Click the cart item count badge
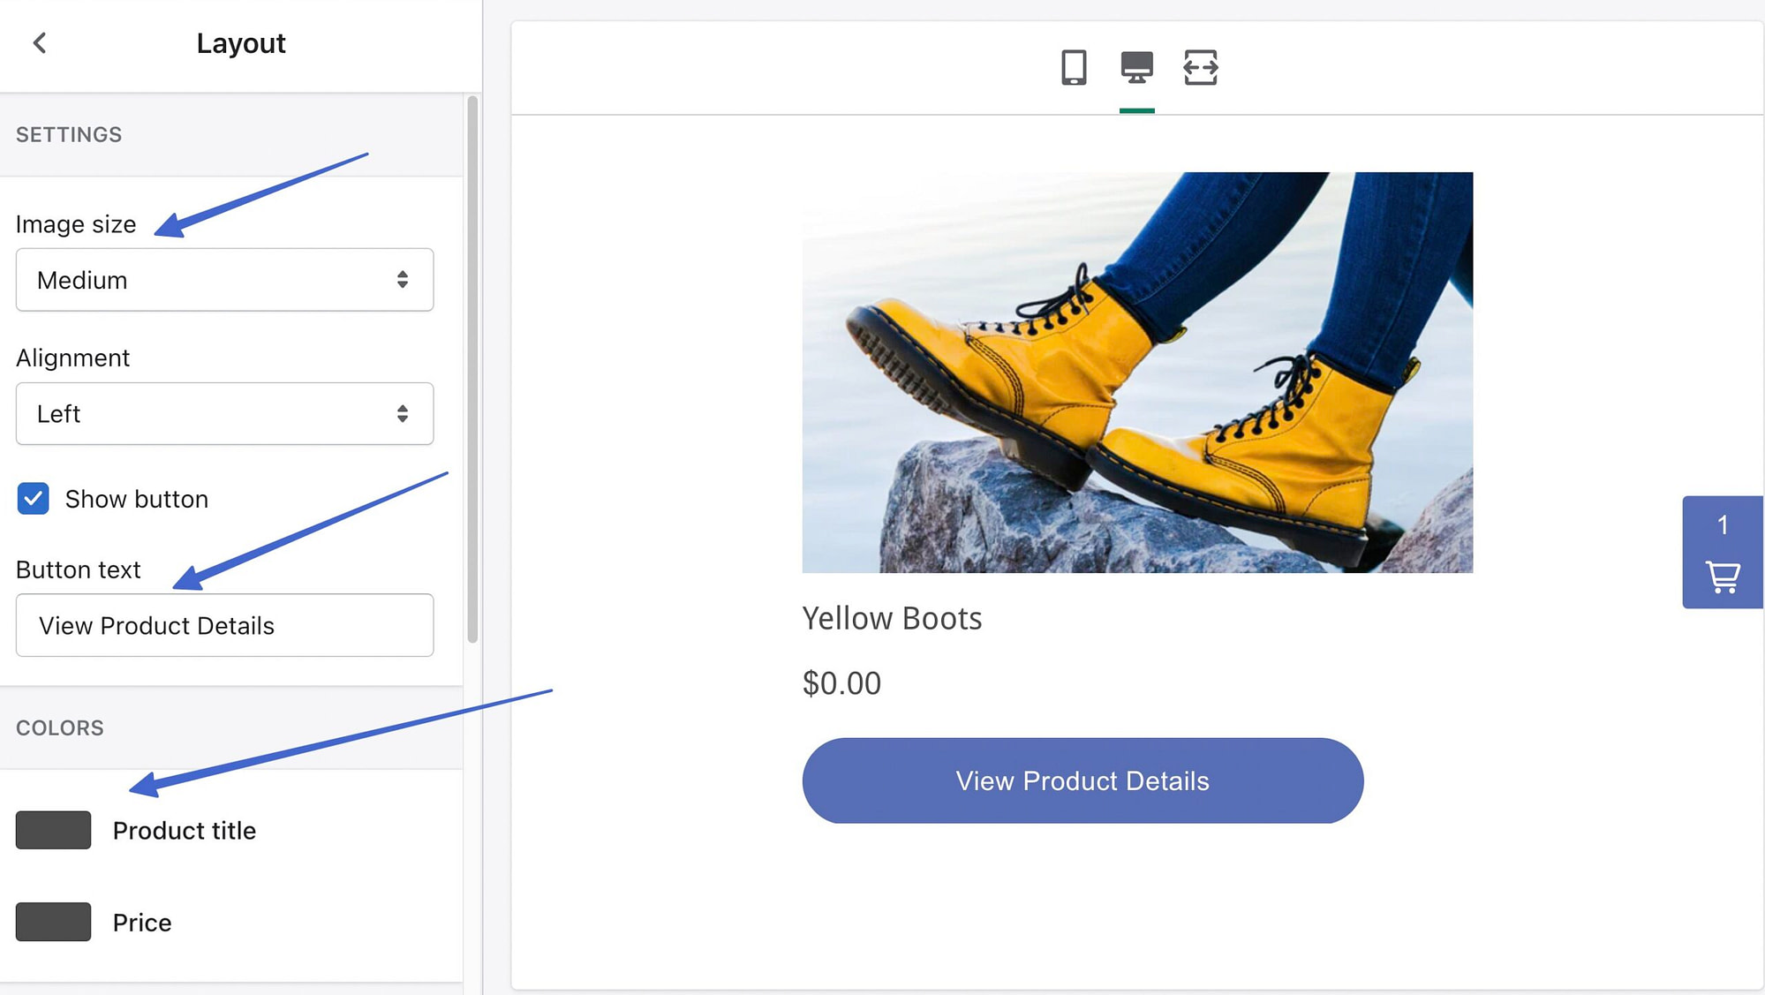The width and height of the screenshot is (1765, 995). coord(1722,525)
